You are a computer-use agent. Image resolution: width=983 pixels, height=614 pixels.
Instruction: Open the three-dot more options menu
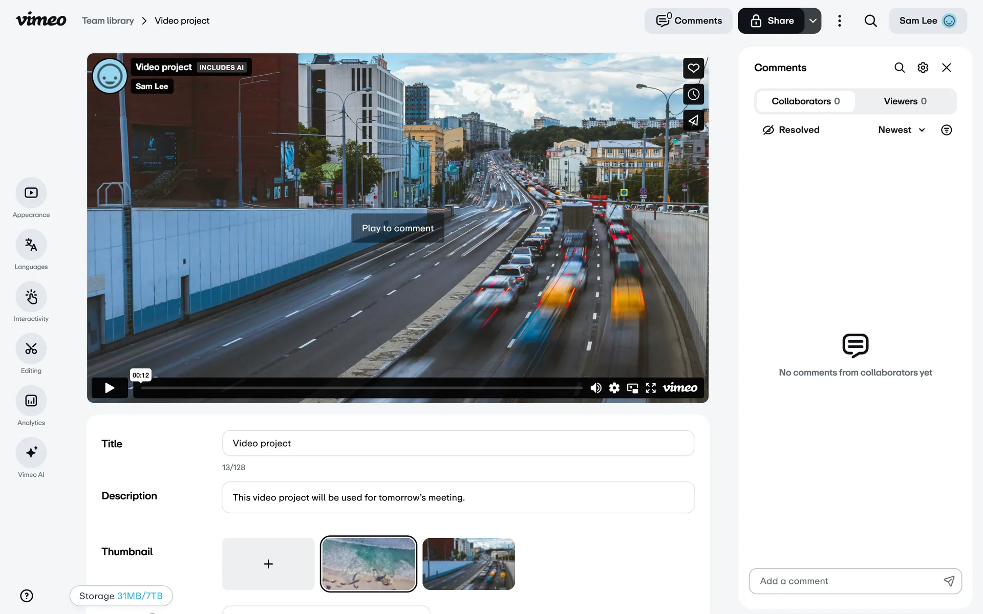839,21
